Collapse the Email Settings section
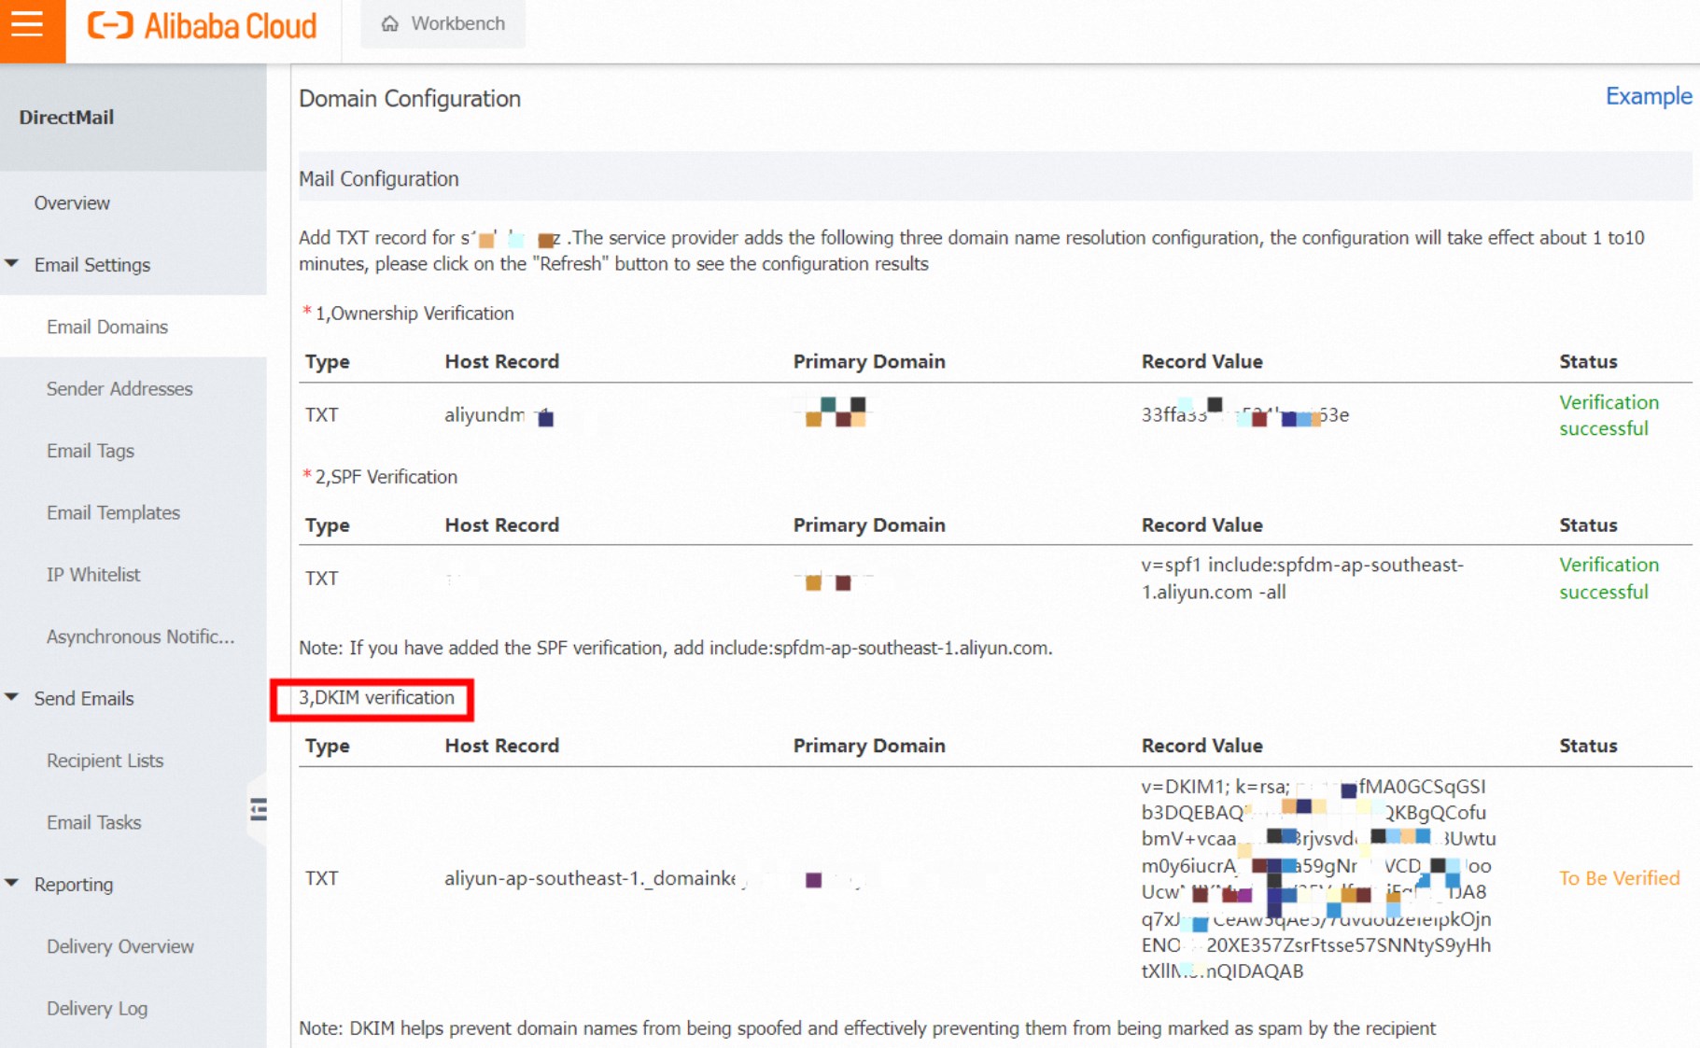The height and width of the screenshot is (1048, 1700). click(x=12, y=264)
